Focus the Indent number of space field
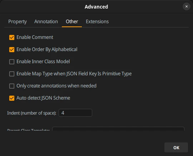 75,113
